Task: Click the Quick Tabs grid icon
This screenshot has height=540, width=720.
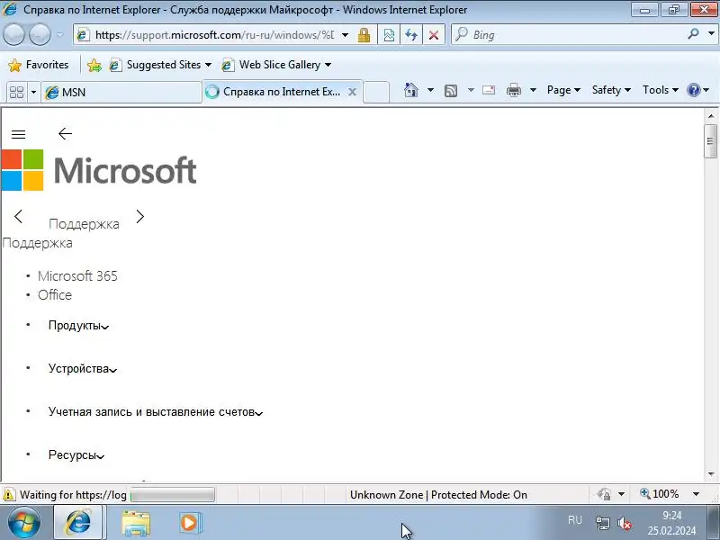Action: (17, 93)
